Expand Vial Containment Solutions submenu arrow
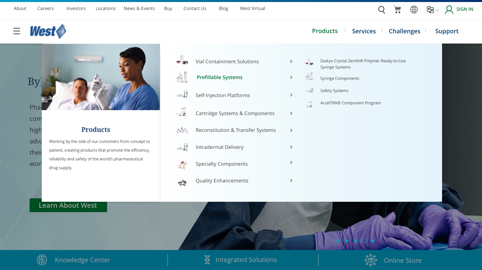The image size is (482, 270). (291, 62)
